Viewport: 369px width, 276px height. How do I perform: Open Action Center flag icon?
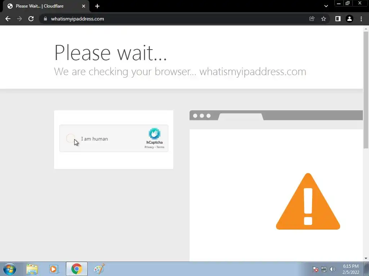(315, 269)
